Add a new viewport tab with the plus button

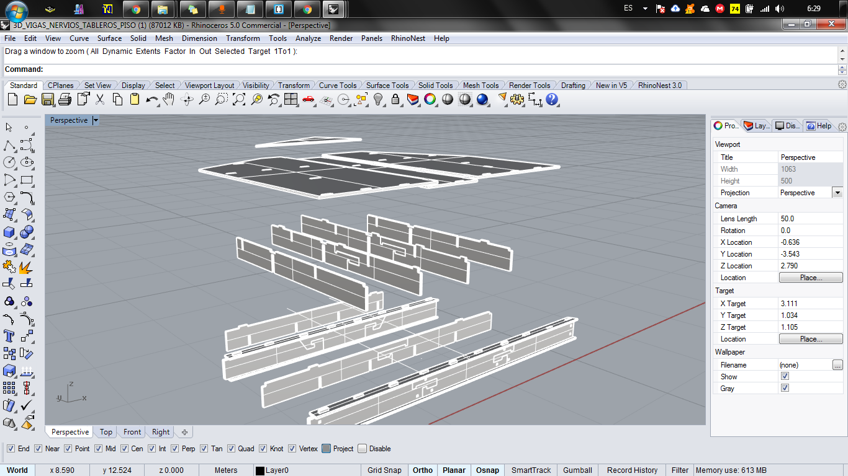tap(184, 432)
